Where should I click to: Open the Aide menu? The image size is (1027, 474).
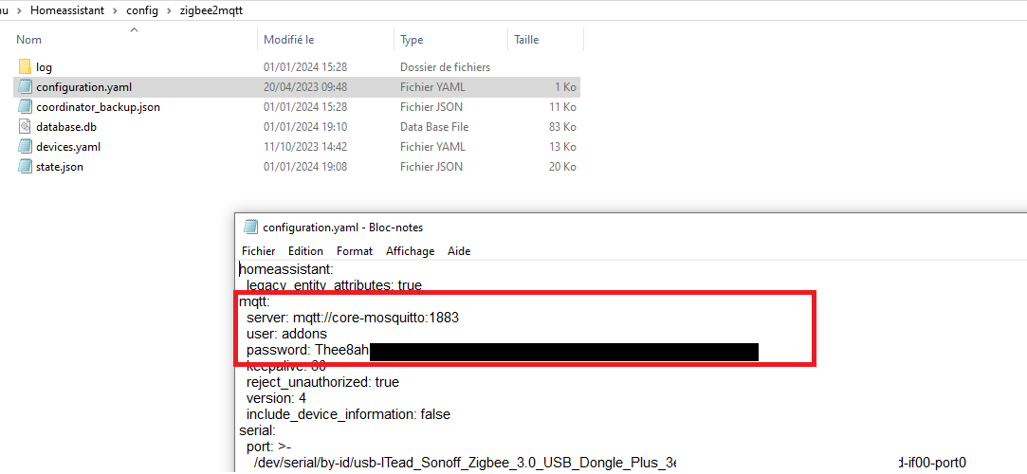[459, 251]
